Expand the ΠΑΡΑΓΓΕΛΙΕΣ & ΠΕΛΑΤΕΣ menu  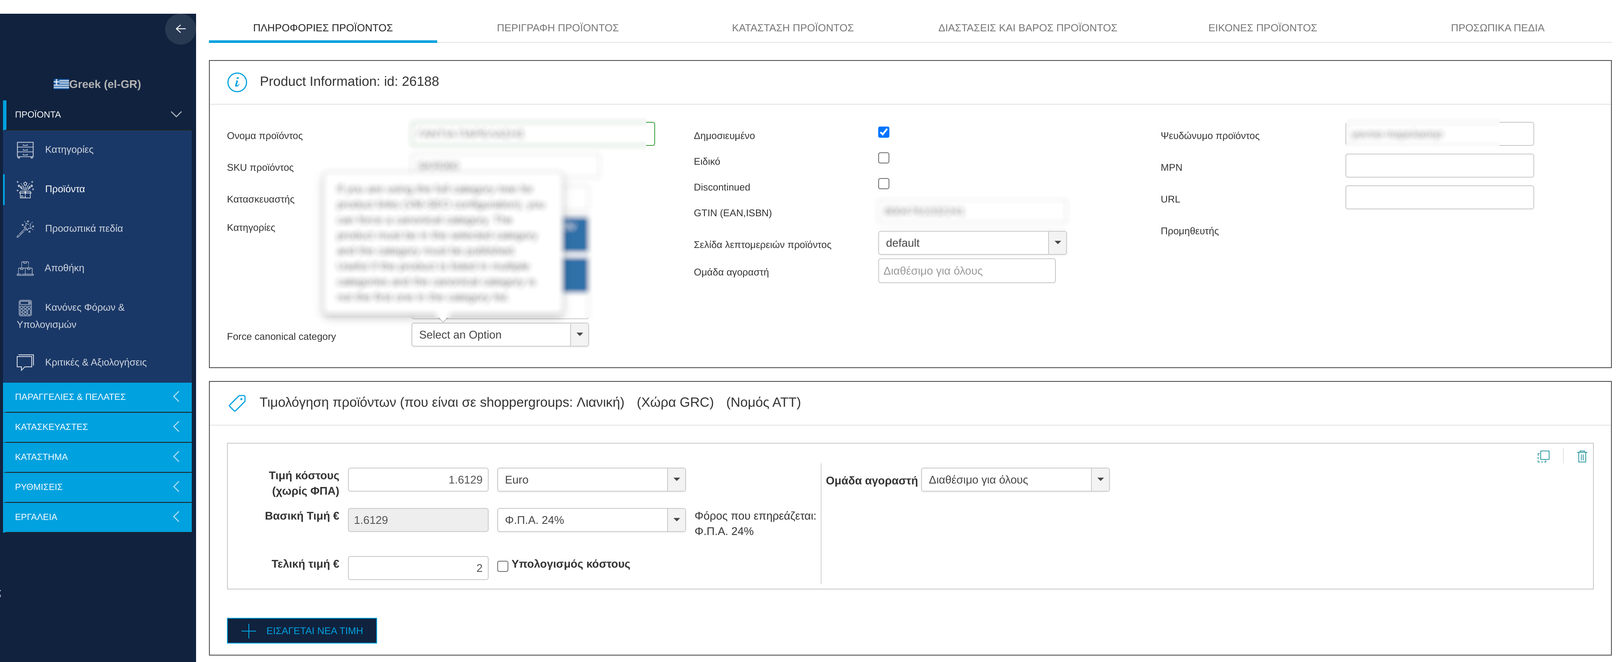(98, 397)
